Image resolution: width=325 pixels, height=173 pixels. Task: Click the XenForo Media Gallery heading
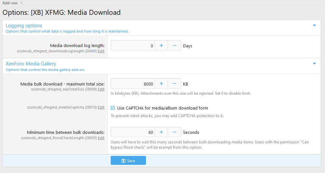tap(31, 63)
